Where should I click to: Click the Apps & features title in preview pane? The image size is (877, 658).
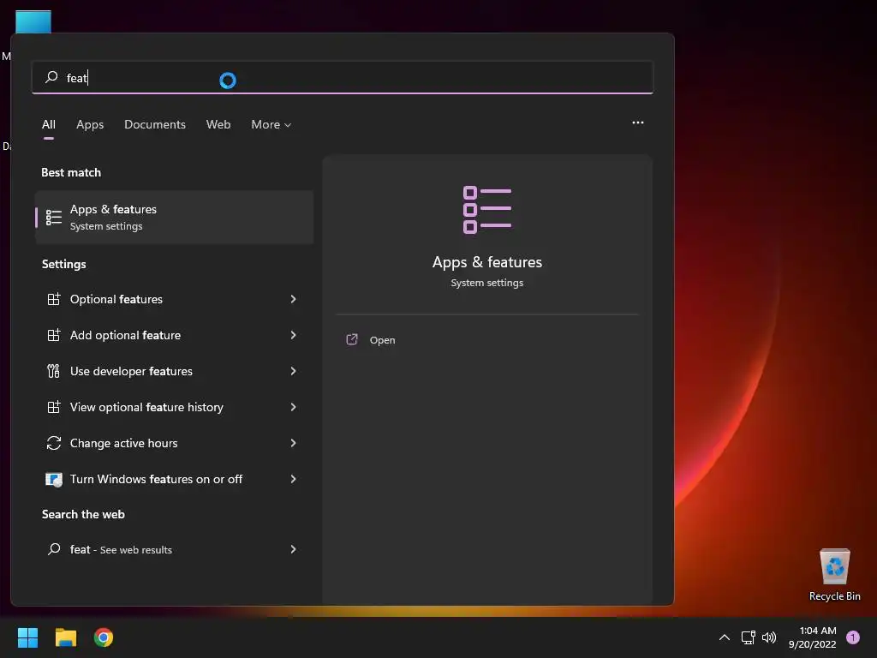pos(487,262)
